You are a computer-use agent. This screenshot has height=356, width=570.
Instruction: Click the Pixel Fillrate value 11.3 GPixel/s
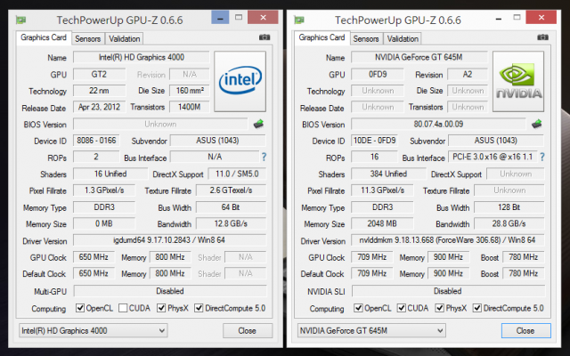click(x=382, y=190)
